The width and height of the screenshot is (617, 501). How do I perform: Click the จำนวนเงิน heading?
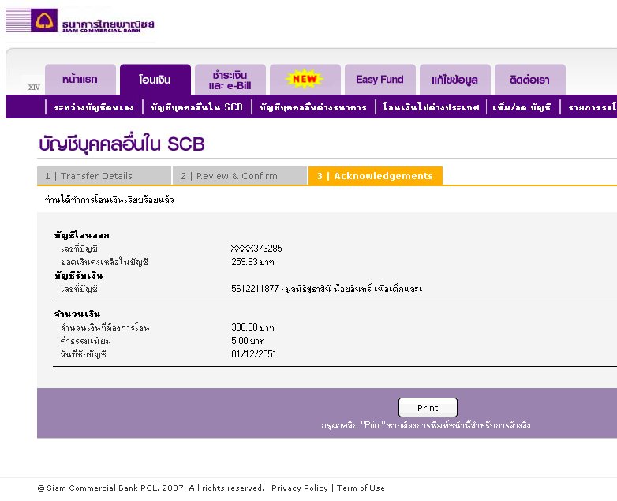tap(77, 314)
